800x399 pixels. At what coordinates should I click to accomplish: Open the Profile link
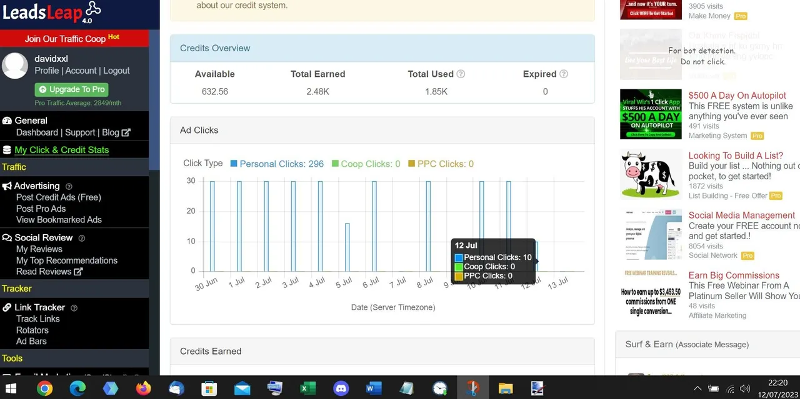coord(47,71)
